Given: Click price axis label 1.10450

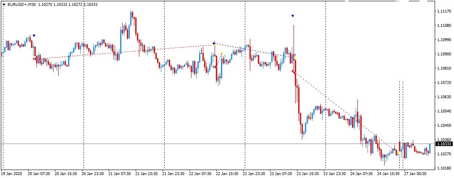Looking at the screenshot, I should pyautogui.click(x=444, y=126).
